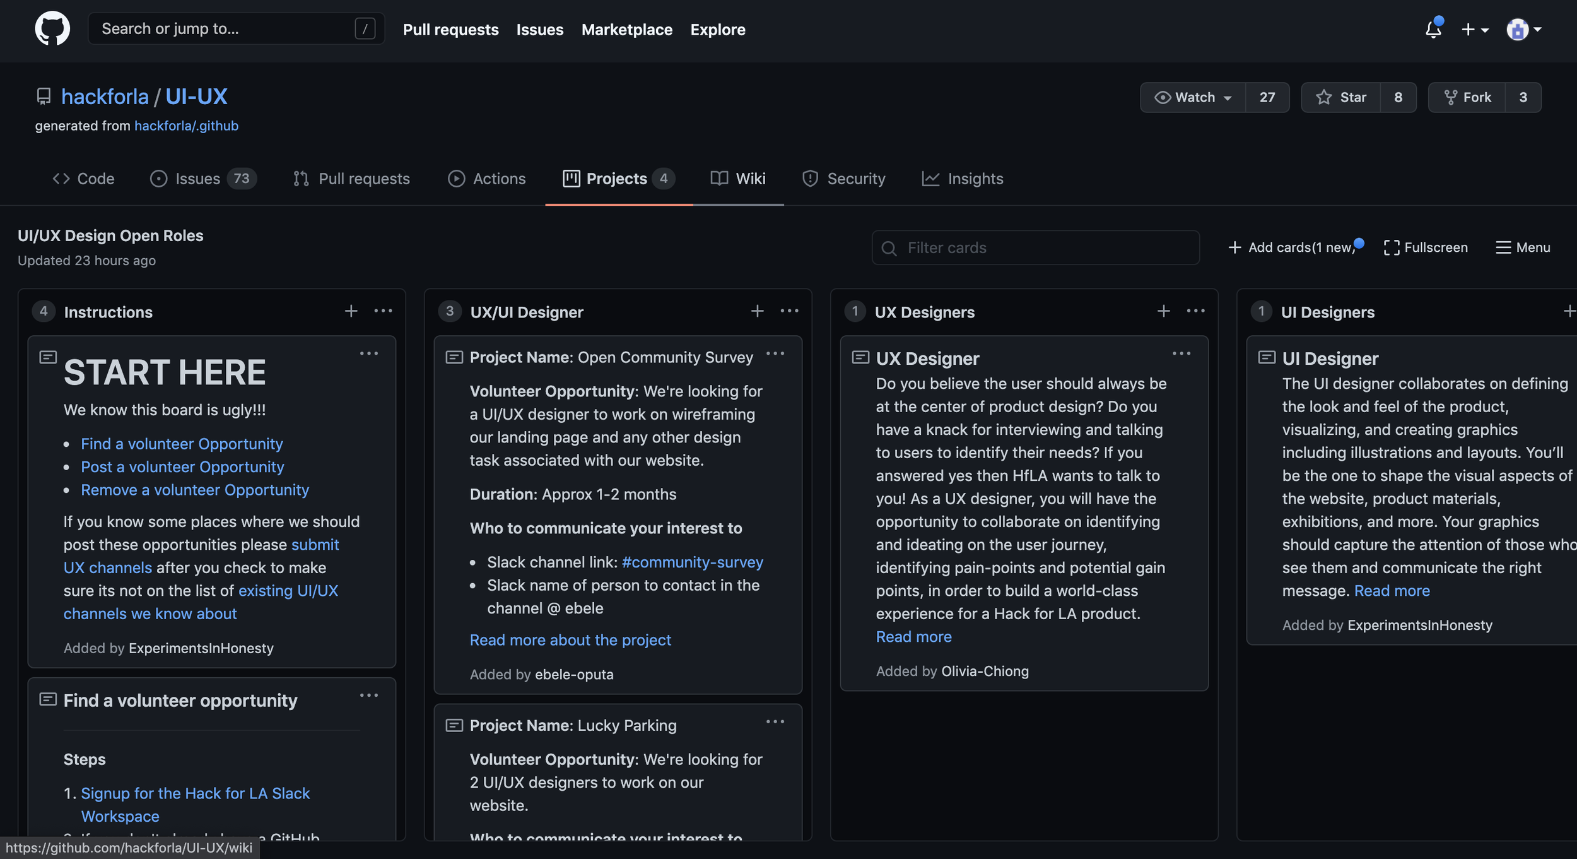The height and width of the screenshot is (859, 1577).
Task: Expand the Watch notifications dropdown
Action: click(1193, 97)
